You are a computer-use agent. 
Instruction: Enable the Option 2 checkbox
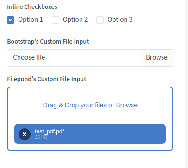point(56,20)
